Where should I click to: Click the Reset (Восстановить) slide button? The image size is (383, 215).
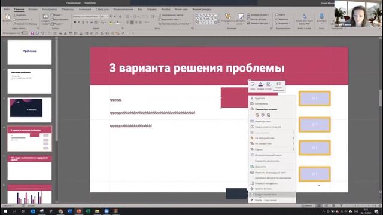(59, 19)
